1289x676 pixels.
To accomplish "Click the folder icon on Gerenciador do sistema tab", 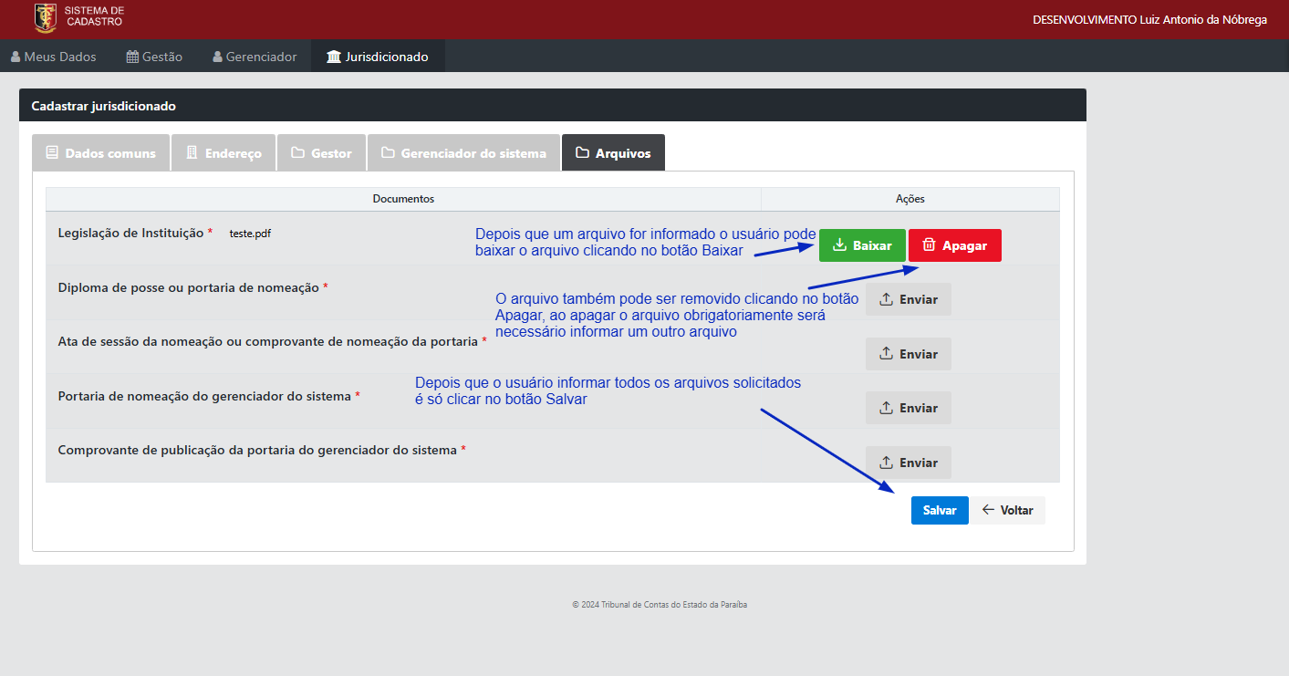I will [388, 152].
